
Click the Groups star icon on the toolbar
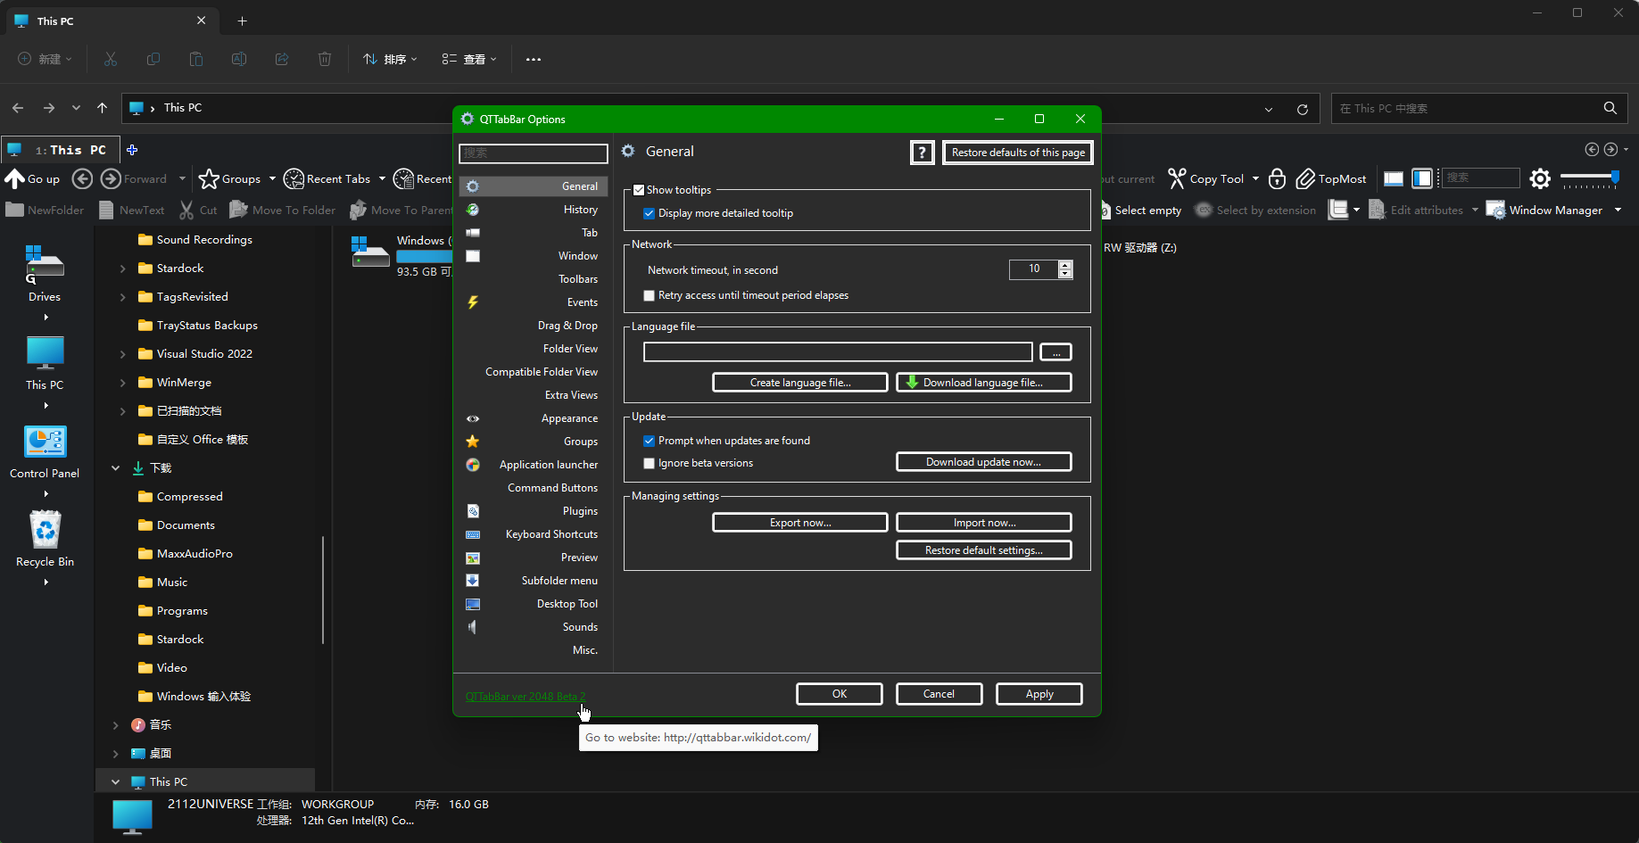pos(209,178)
